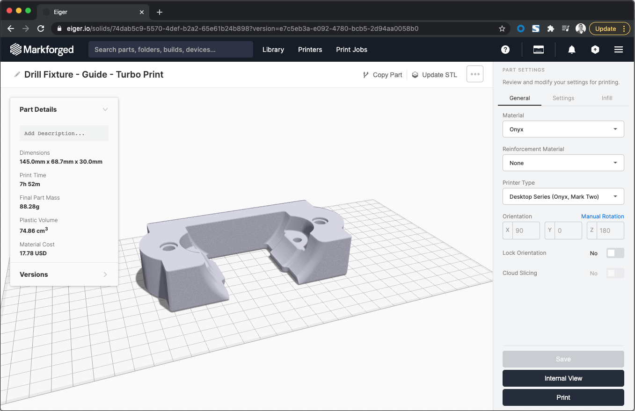Image resolution: width=635 pixels, height=411 pixels.
Task: Open the notifications bell
Action: (572, 50)
